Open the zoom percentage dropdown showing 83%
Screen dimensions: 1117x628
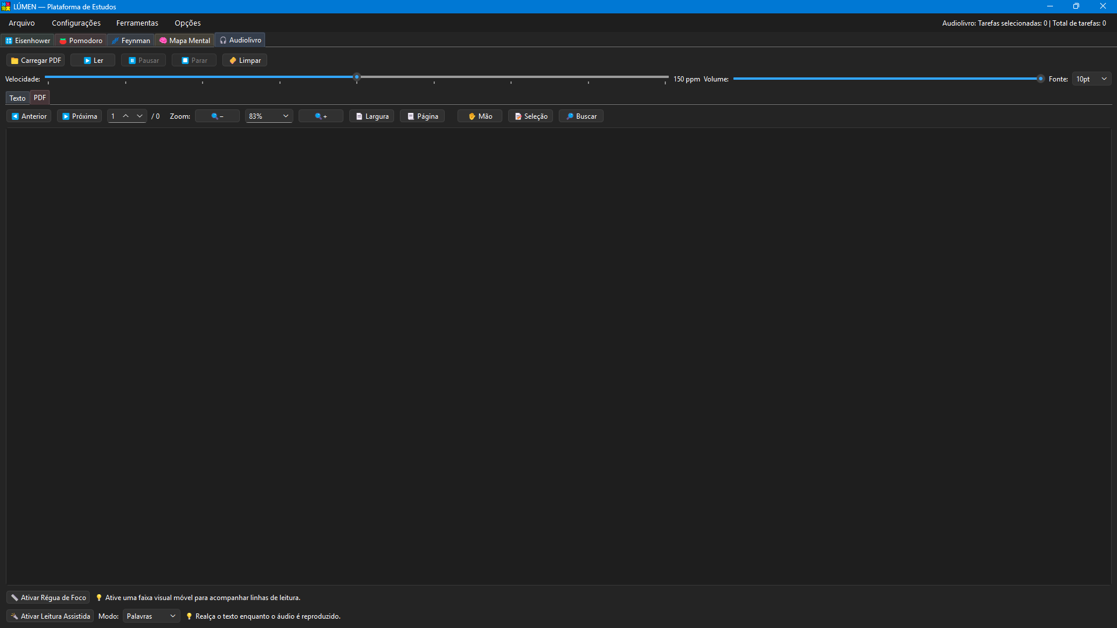[268, 116]
